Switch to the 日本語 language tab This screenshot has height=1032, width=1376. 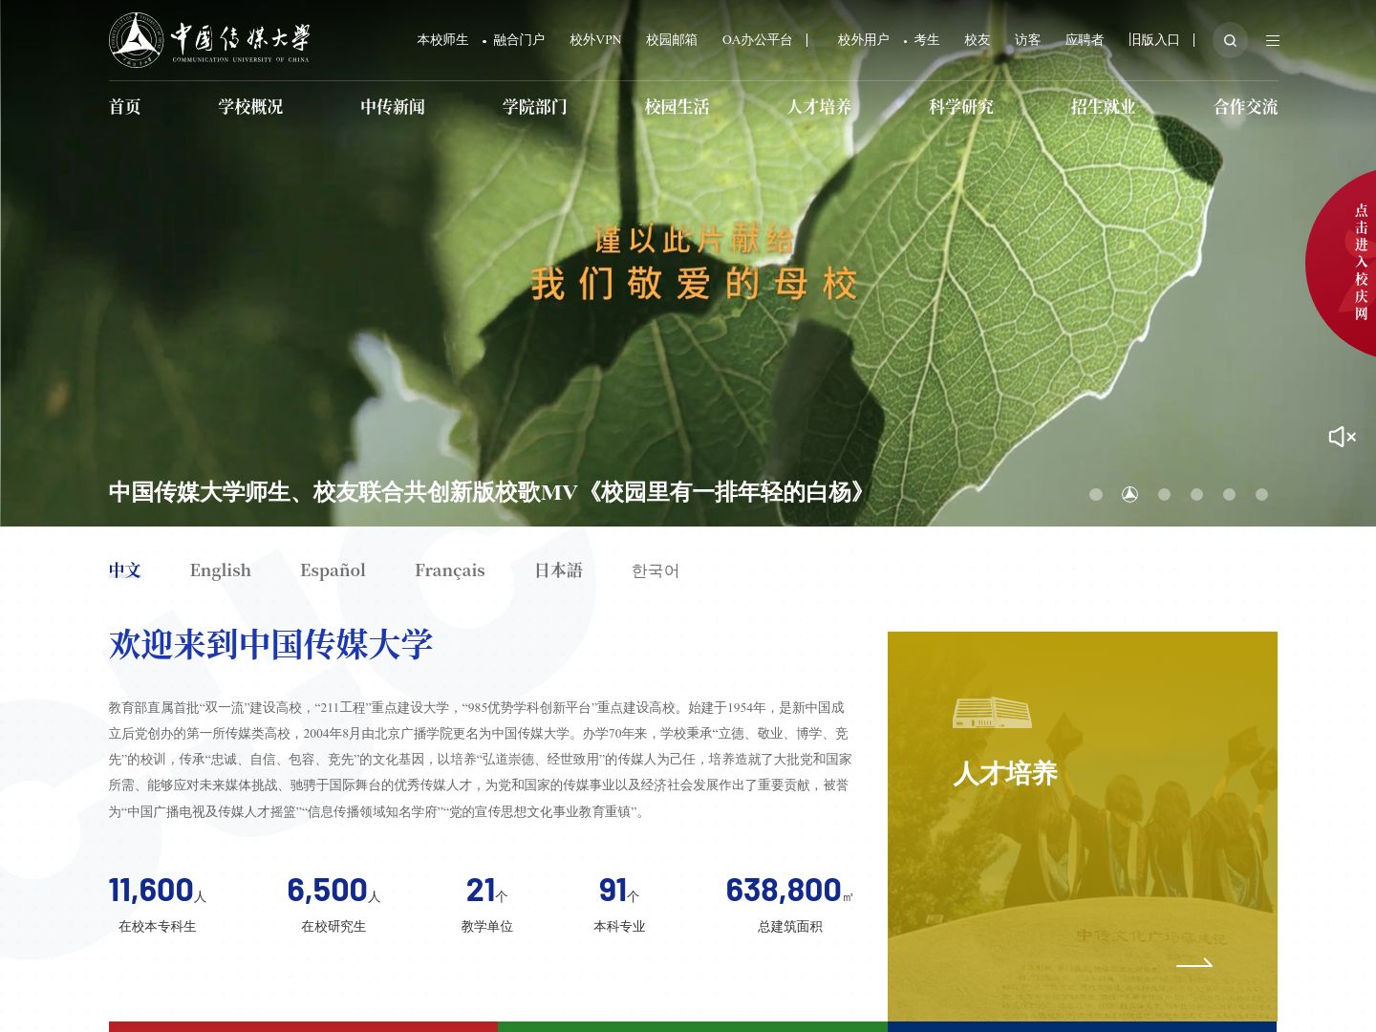point(558,570)
